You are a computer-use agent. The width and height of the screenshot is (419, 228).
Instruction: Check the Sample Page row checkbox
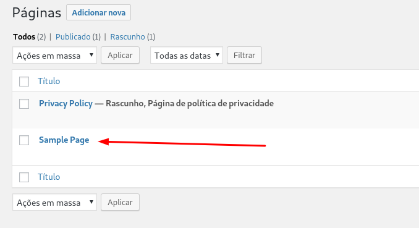(24, 140)
